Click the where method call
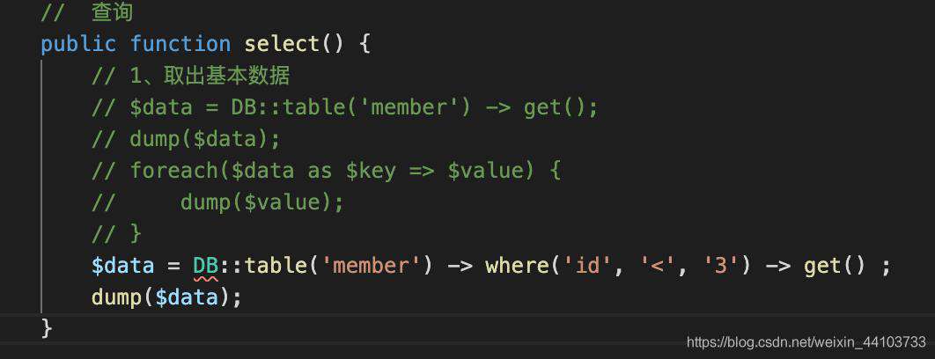The height and width of the screenshot is (359, 935). 517,266
